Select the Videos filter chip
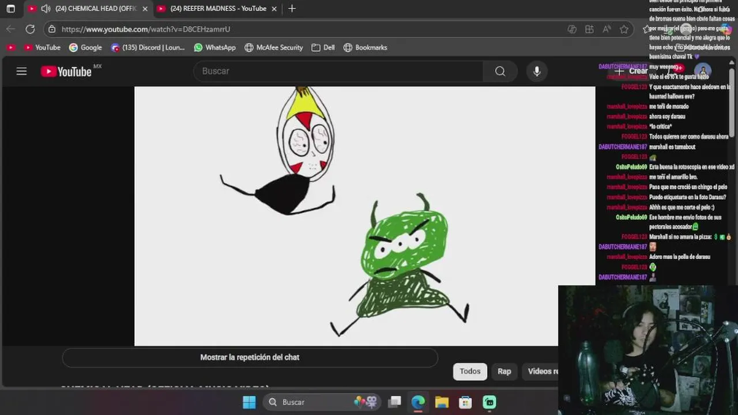The width and height of the screenshot is (738, 415). pyautogui.click(x=541, y=372)
